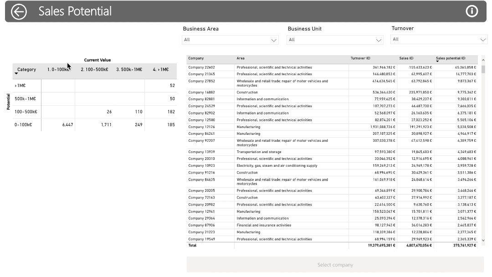Click the matrix cell with value 1,711
Image resolution: width=492 pixels, height=277 pixels.
click(x=94, y=125)
